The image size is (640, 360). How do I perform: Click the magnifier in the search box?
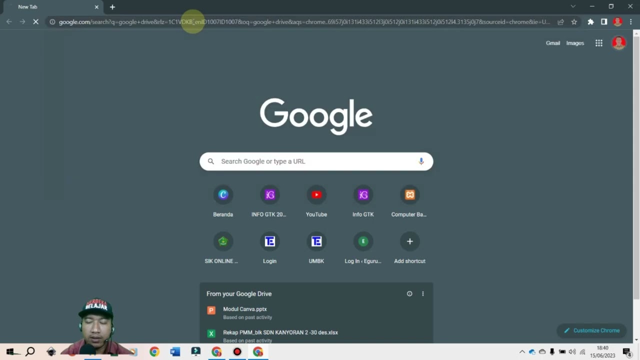pyautogui.click(x=211, y=161)
